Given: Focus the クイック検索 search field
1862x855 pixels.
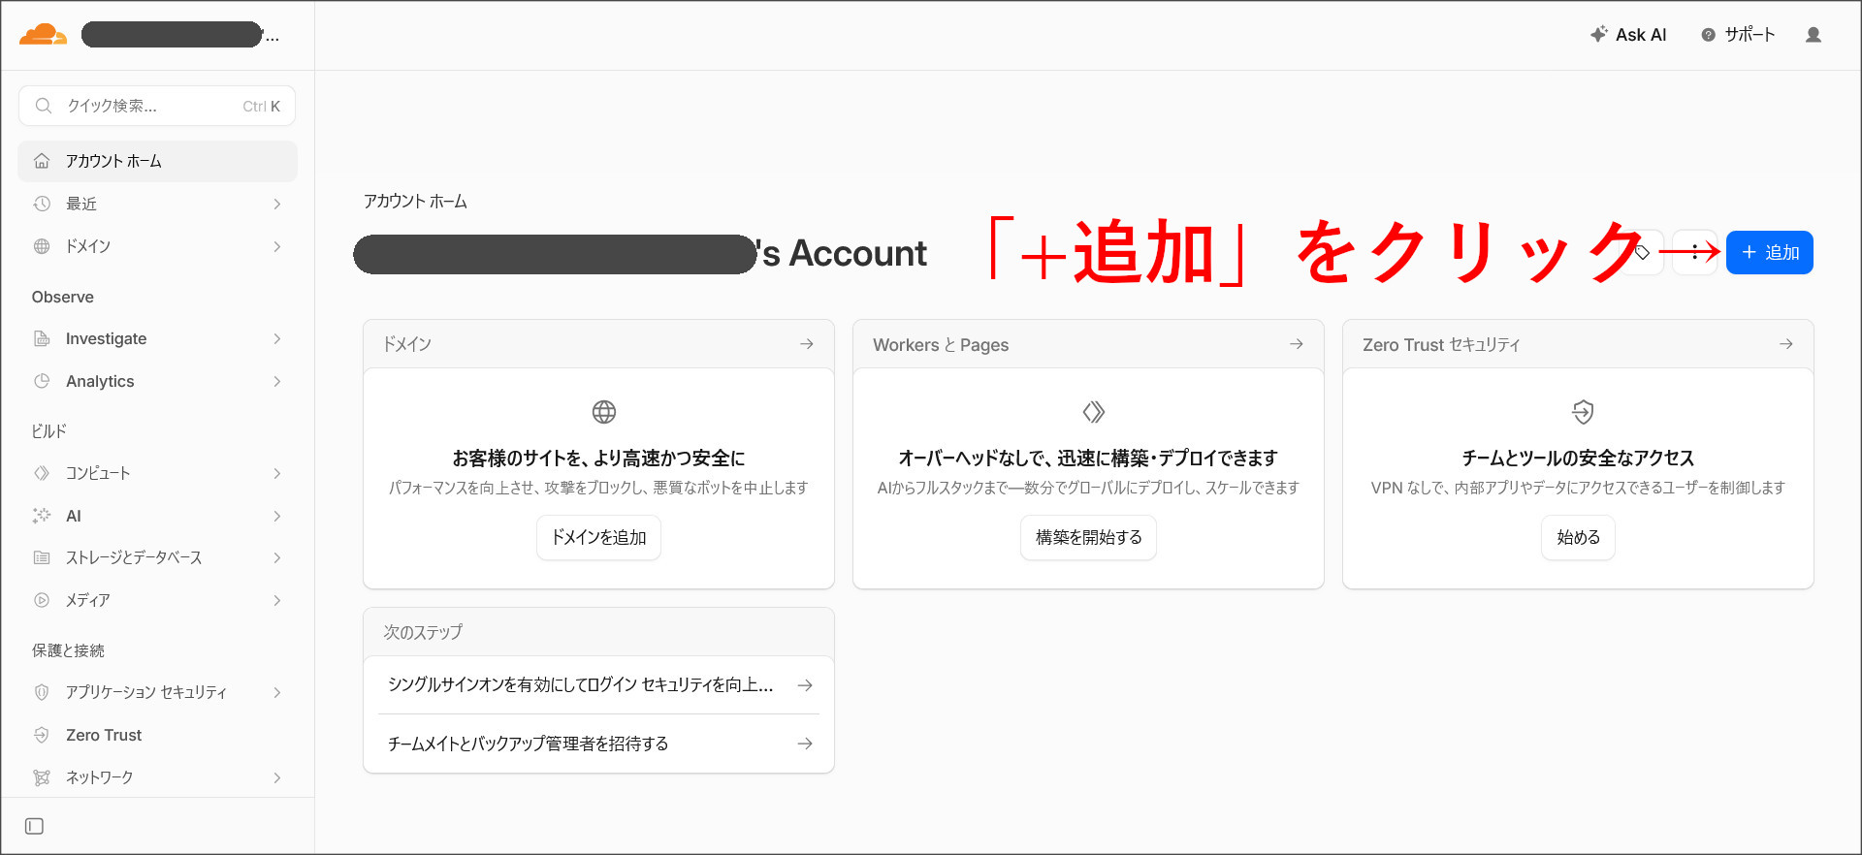Looking at the screenshot, I should click(x=157, y=106).
